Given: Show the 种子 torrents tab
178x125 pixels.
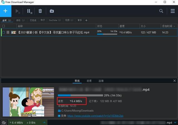Looking at the screenshot, I should point(43,20).
